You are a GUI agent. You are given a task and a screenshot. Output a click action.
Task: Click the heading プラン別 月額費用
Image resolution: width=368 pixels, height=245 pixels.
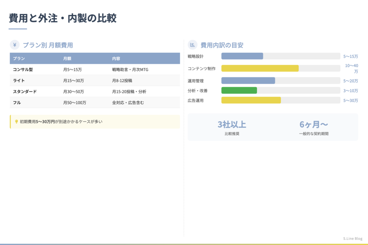click(48, 45)
